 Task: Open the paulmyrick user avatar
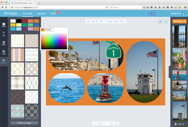click(x=184, y=13)
